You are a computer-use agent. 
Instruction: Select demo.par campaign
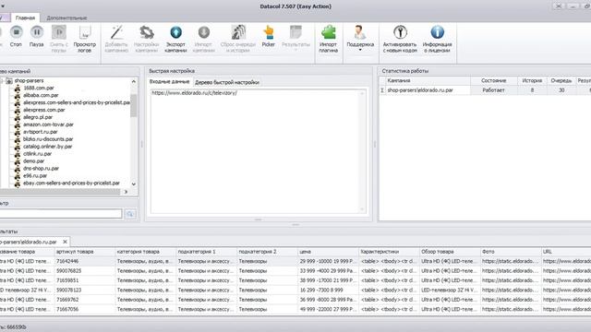(x=33, y=160)
